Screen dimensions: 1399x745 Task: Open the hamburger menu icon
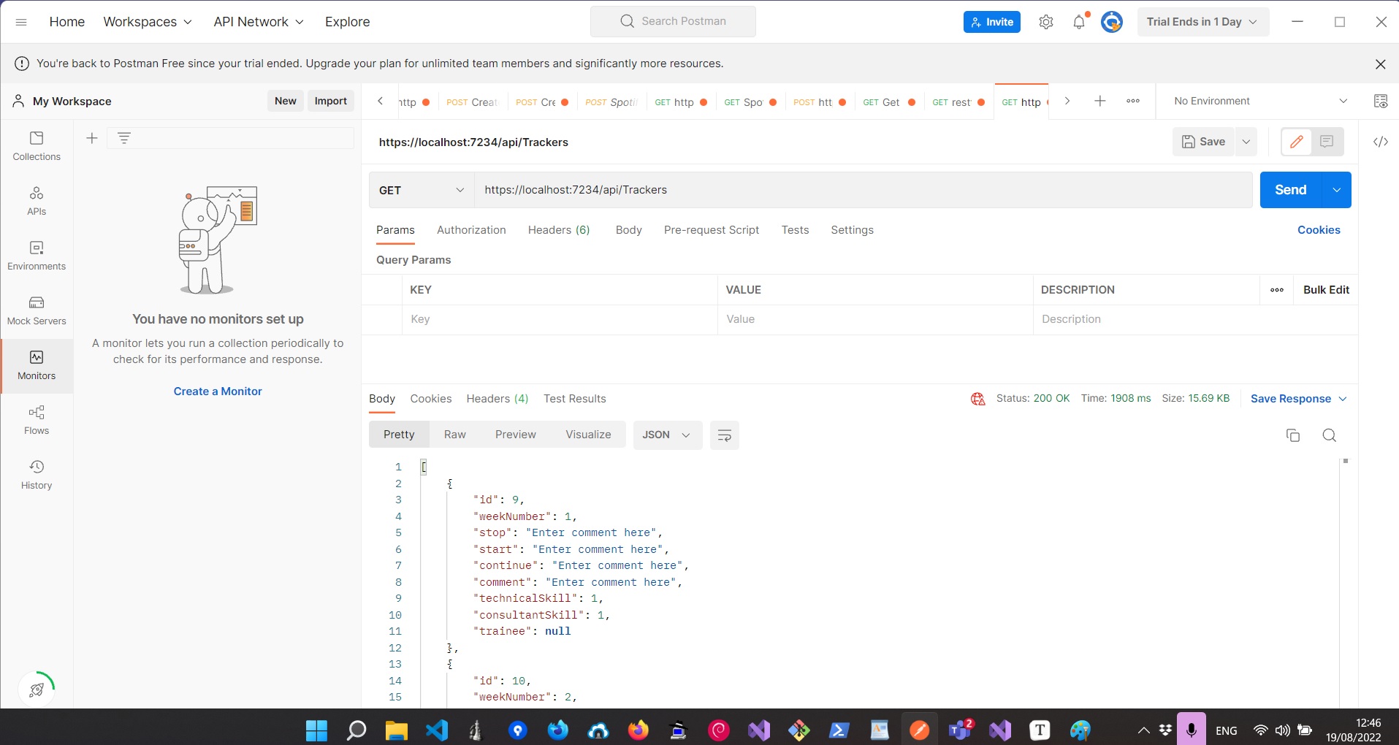coord(21,22)
